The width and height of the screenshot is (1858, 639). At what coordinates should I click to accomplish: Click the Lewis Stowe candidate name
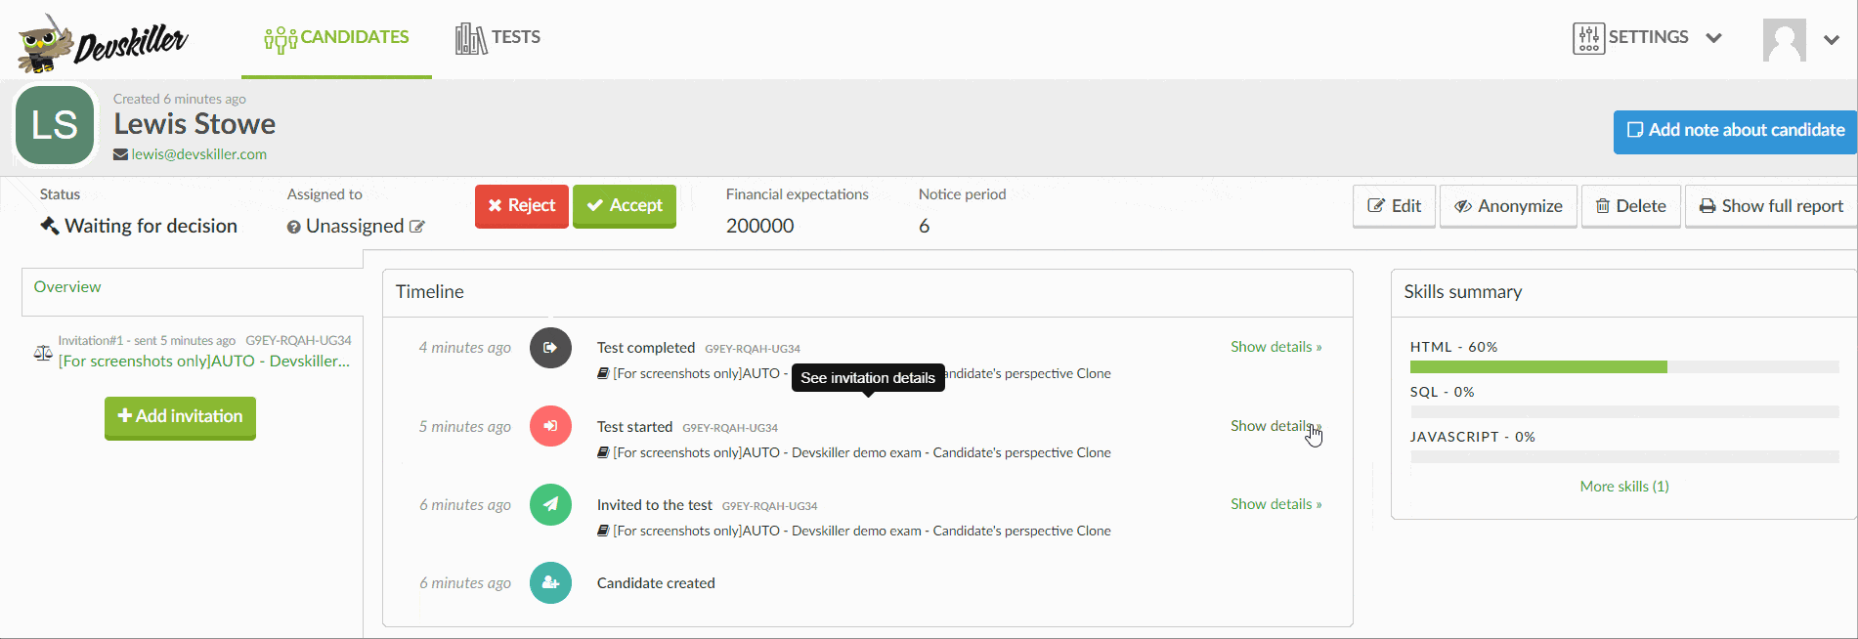[194, 124]
